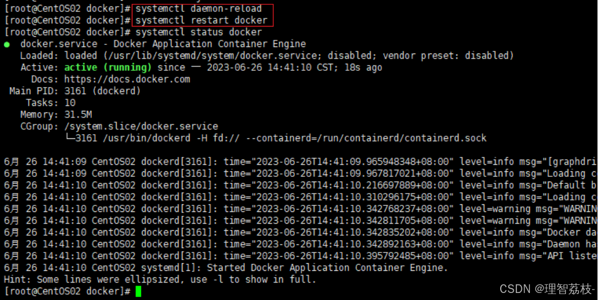Screen dimensions: 598x300
Task: Click the tree branch symbol before 3161
Action: click(x=70, y=138)
